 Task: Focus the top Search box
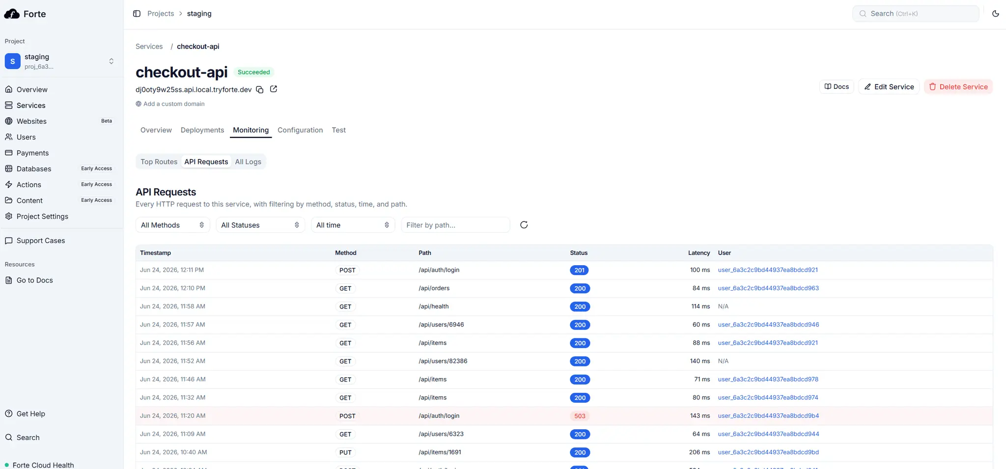coord(916,14)
